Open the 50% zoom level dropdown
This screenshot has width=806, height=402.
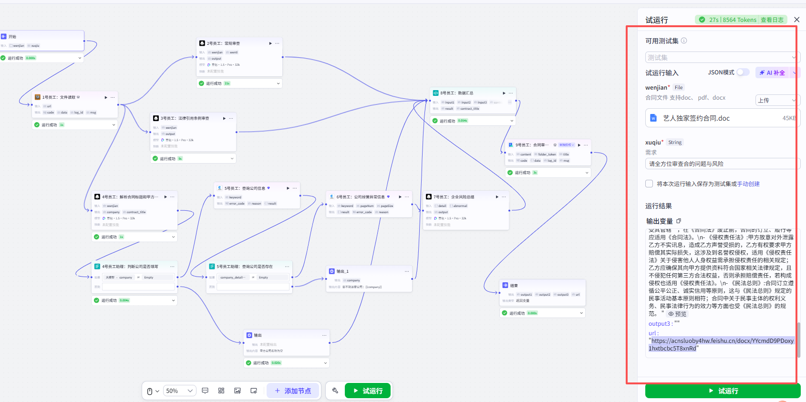[x=179, y=391]
